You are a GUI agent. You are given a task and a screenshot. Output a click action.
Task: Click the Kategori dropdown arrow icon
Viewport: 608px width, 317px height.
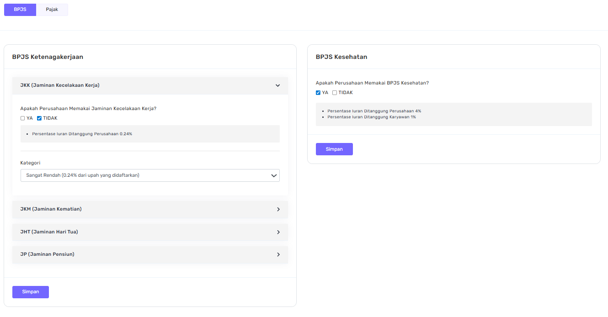tap(273, 175)
